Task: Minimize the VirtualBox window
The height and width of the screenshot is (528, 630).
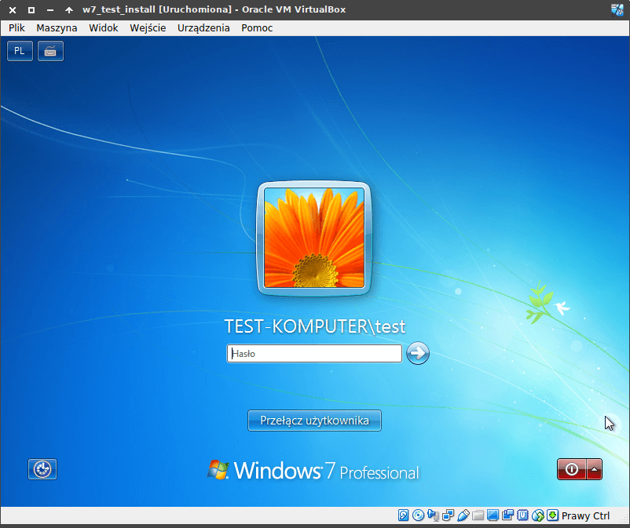Action: 50,10
